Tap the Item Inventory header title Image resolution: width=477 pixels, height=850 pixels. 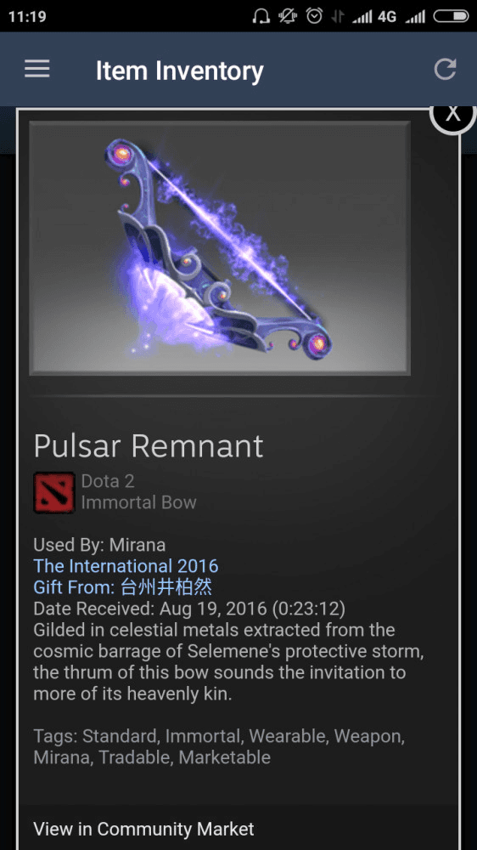click(180, 71)
